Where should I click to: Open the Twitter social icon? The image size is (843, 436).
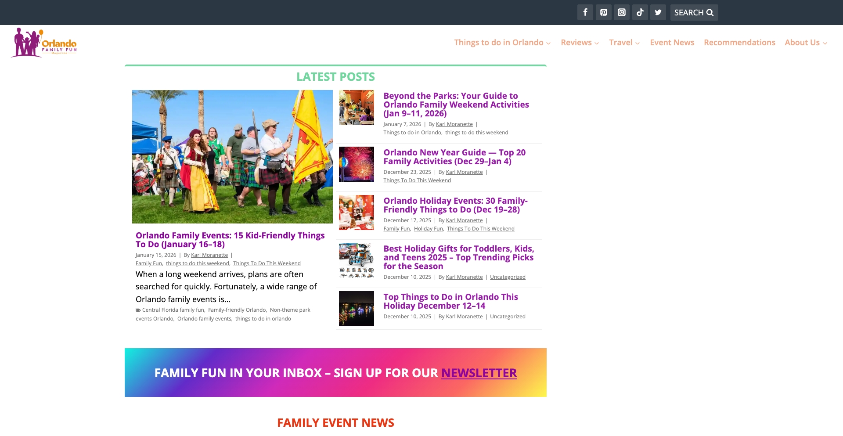click(x=657, y=12)
